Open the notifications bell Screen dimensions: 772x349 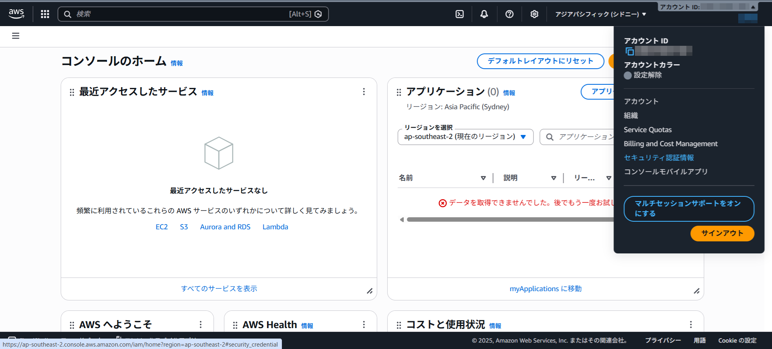tap(484, 14)
